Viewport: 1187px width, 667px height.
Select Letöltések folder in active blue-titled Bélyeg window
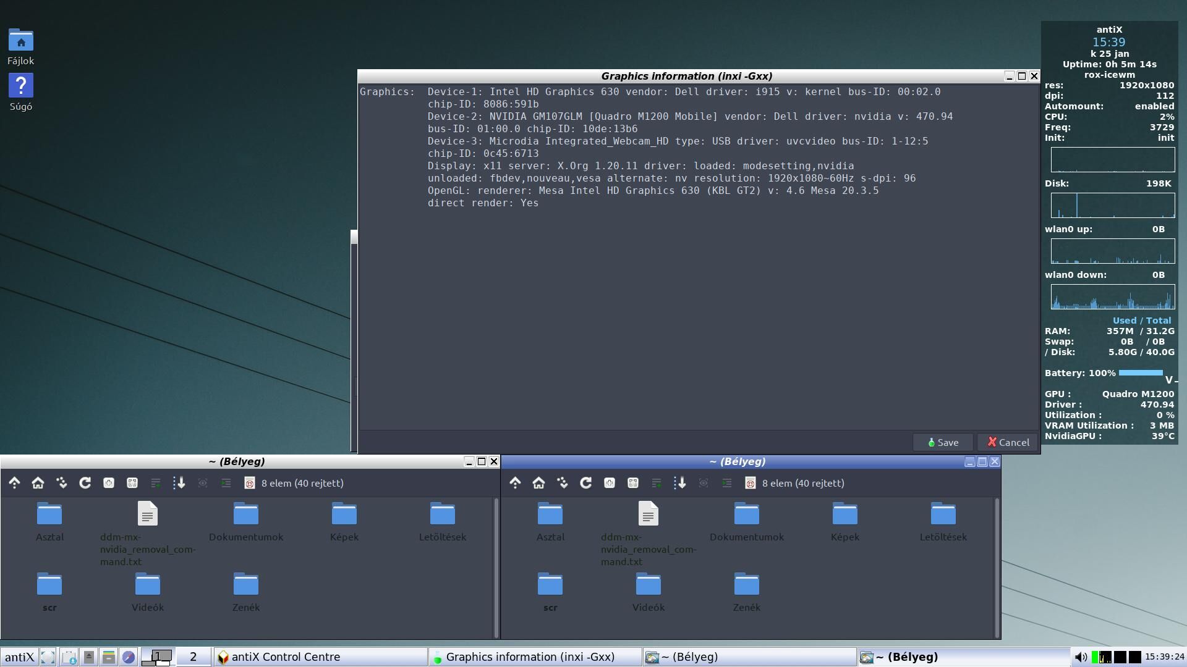(x=943, y=522)
